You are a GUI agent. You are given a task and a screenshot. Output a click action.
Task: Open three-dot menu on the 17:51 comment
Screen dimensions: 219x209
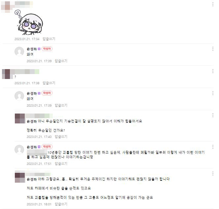point(213,146)
